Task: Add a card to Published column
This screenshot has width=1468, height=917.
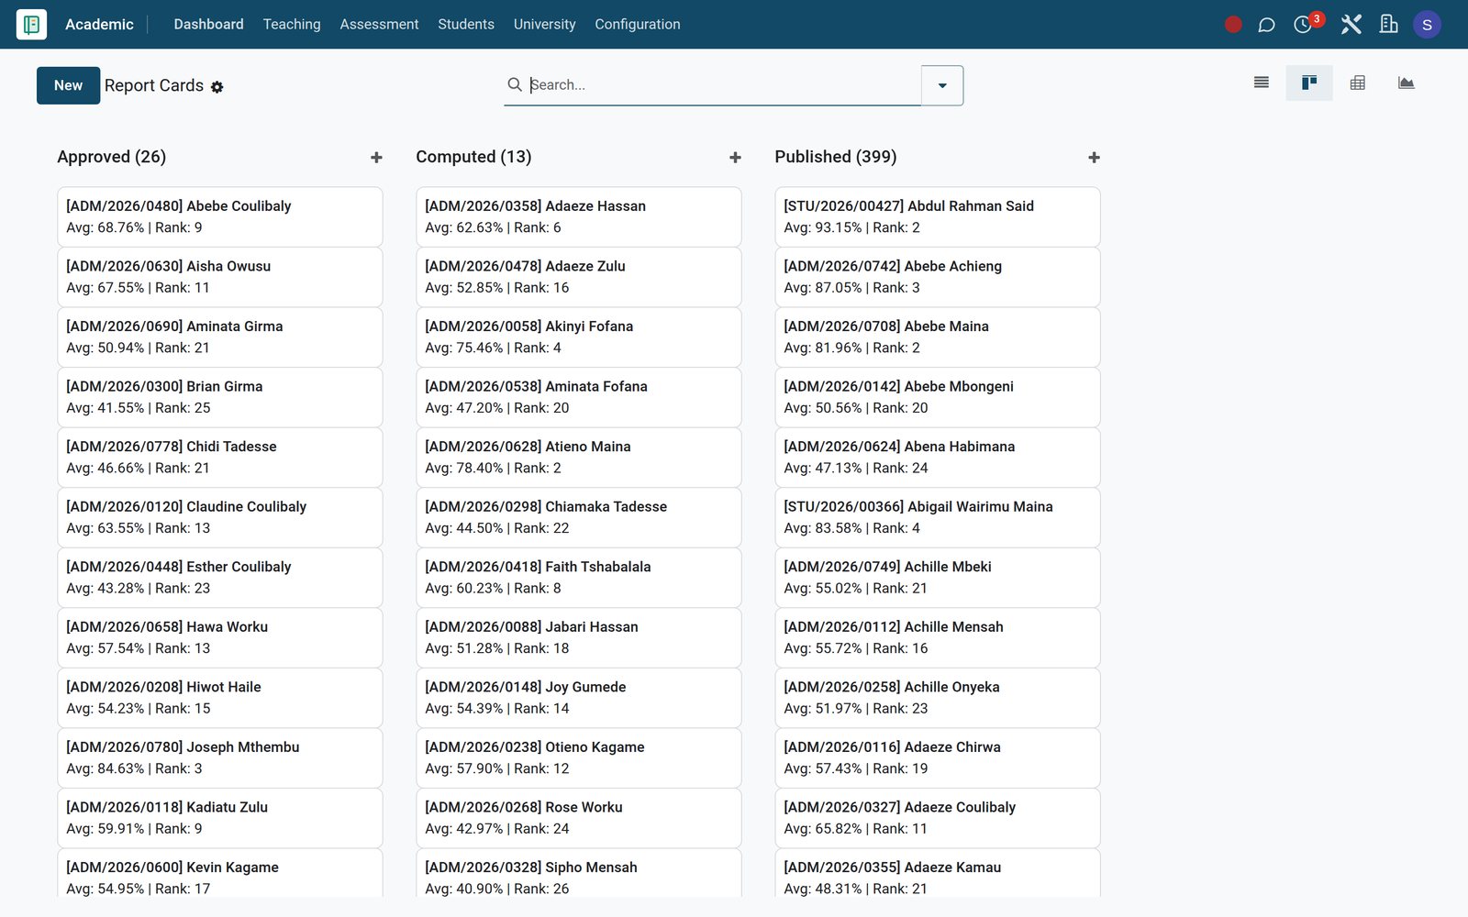Action: coord(1094,158)
